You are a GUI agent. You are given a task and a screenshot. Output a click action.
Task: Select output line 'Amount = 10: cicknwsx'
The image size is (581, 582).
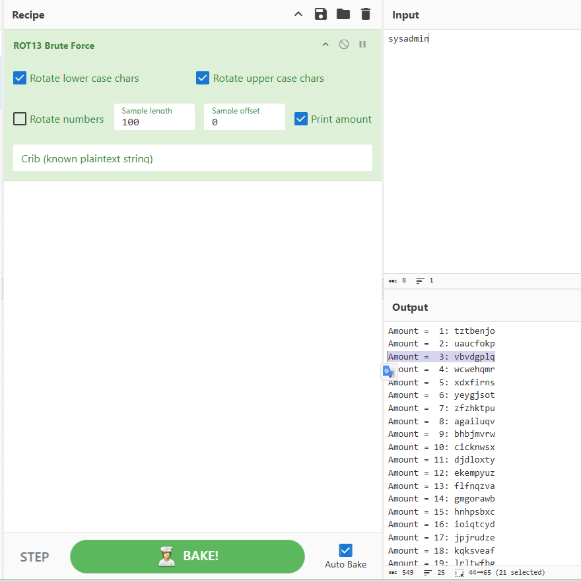click(441, 447)
